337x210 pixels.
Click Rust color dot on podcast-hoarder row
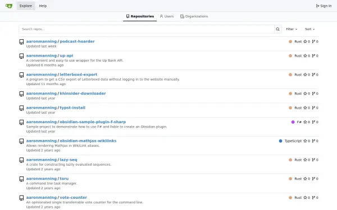click(290, 41)
